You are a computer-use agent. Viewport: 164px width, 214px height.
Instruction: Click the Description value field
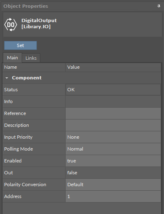[113, 125]
